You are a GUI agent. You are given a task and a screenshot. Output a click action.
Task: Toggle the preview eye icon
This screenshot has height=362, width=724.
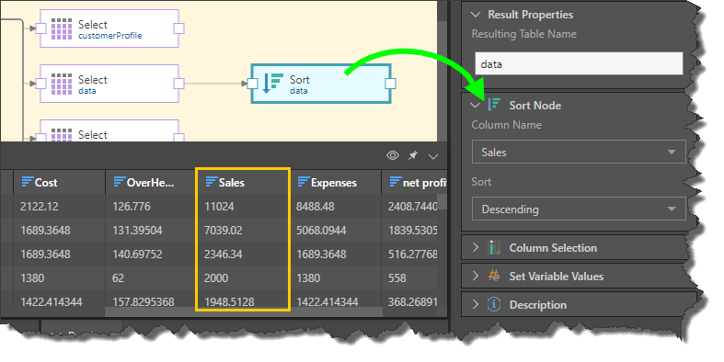[393, 155]
